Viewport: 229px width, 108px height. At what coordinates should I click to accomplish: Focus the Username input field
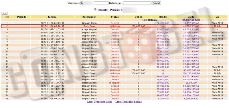coord(94,3)
